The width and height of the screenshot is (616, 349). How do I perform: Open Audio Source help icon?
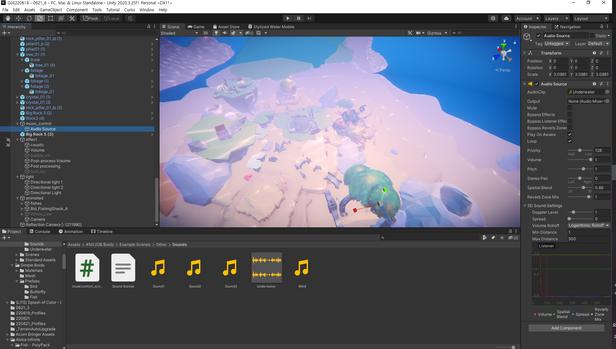click(x=594, y=84)
